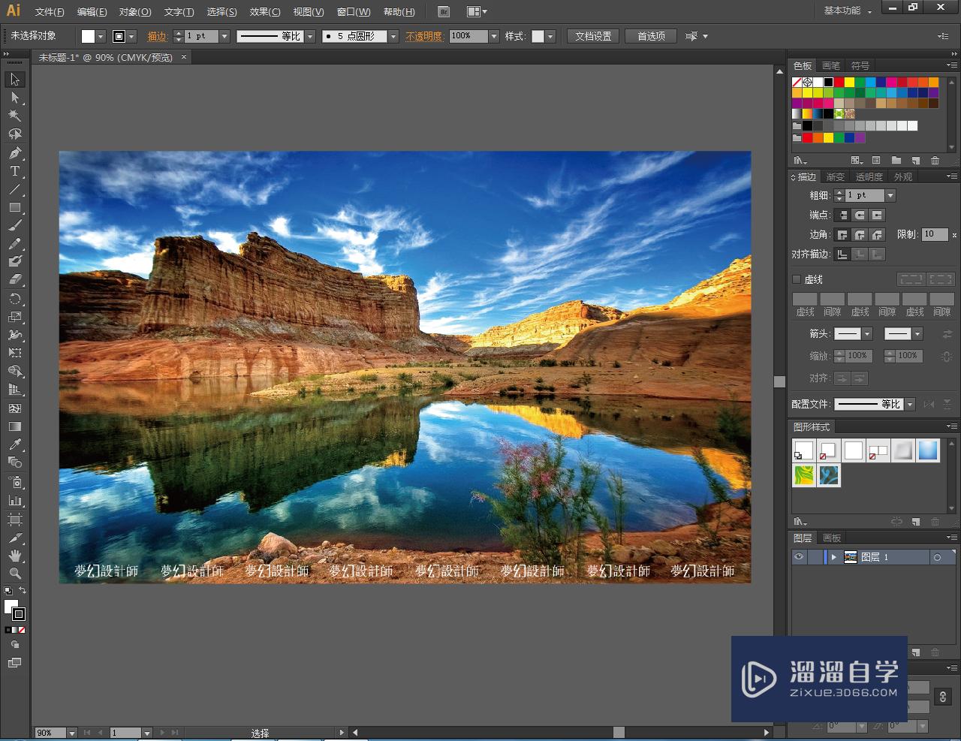Viewport: 961px width, 741px height.
Task: Select butt cap (端点) option
Action: 843,215
